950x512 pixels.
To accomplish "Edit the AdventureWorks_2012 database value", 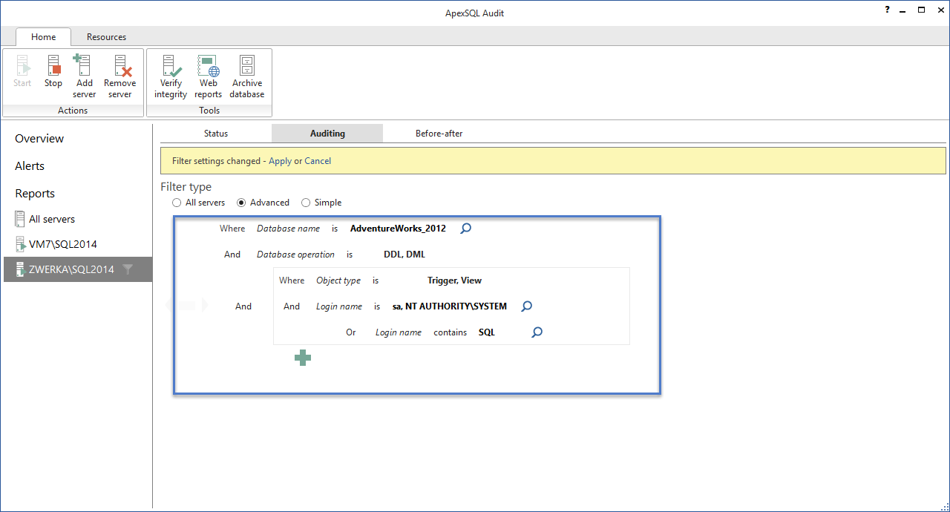I will (x=398, y=229).
